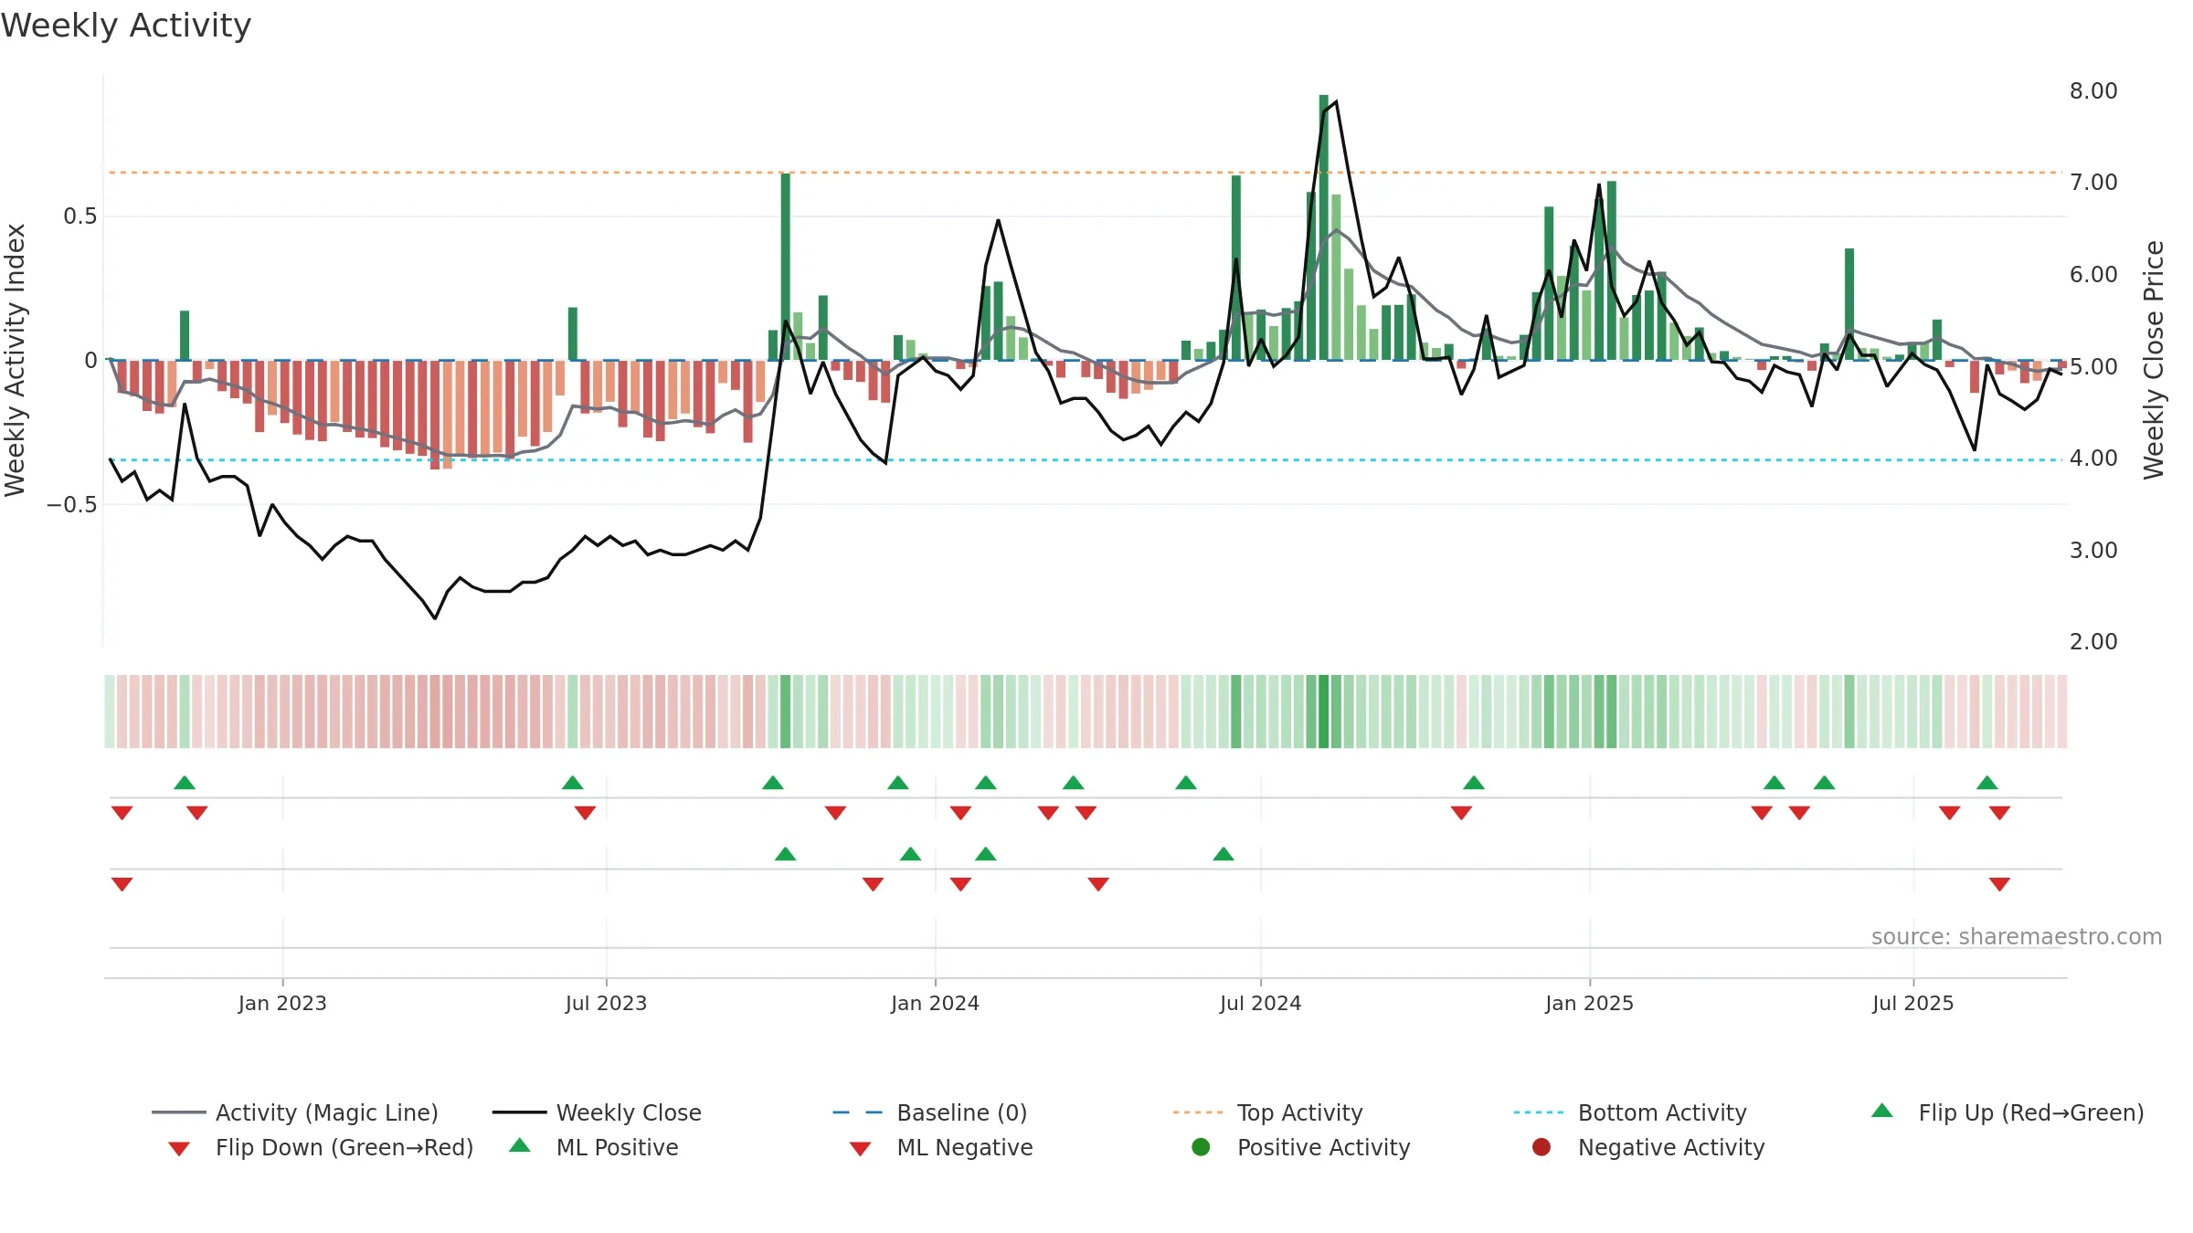This screenshot has width=2193, height=1233.
Task: Click the weekly close price trough in early 2023
Action: pyautogui.click(x=435, y=618)
